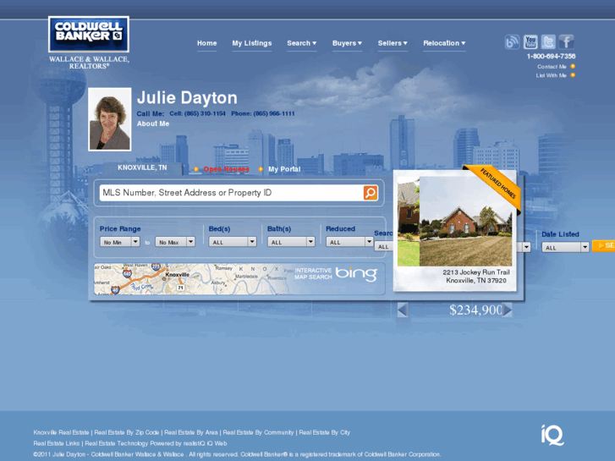Click orange bullet beside Contact Me
The height and width of the screenshot is (461, 615).
573,66
